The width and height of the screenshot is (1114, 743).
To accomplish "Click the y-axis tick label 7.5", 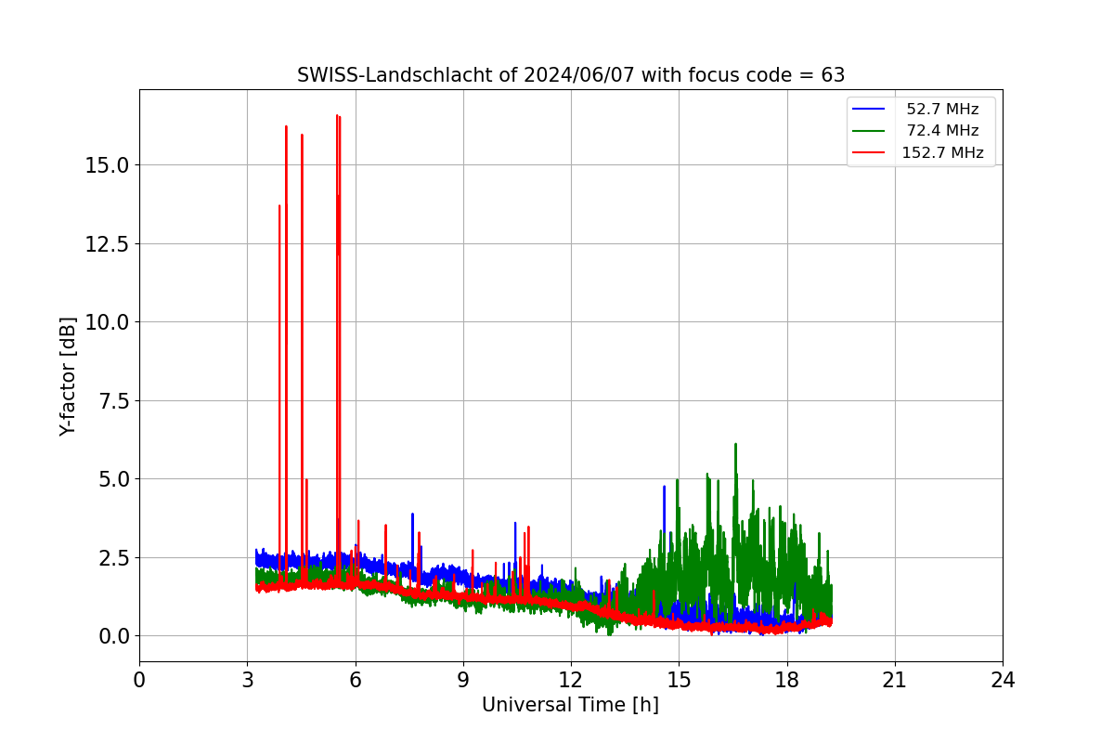I will (x=115, y=400).
